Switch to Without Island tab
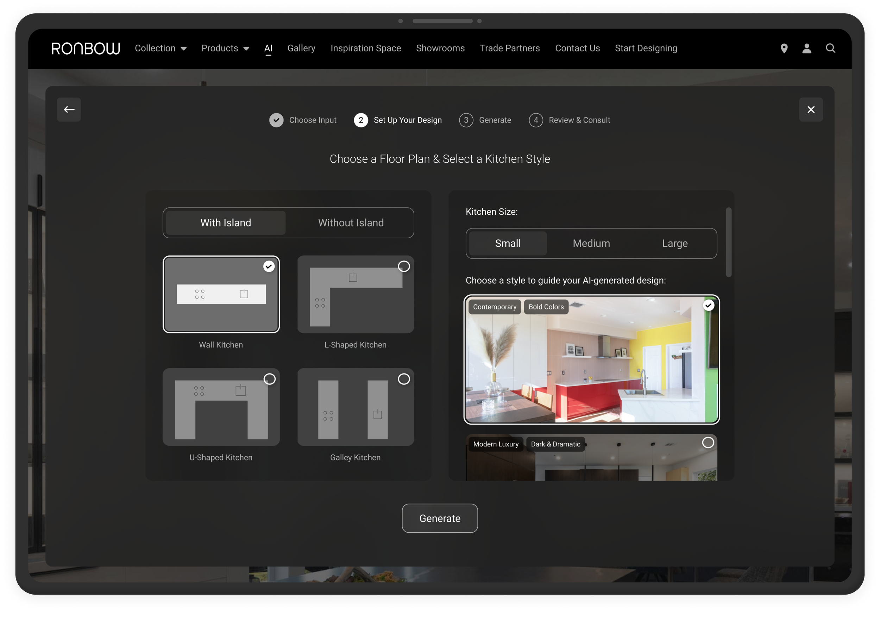Viewport: 880px width, 621px height. (350, 223)
